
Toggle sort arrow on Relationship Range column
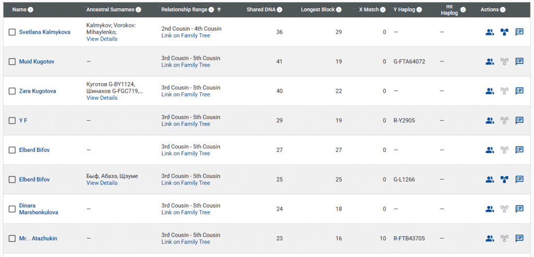point(219,9)
